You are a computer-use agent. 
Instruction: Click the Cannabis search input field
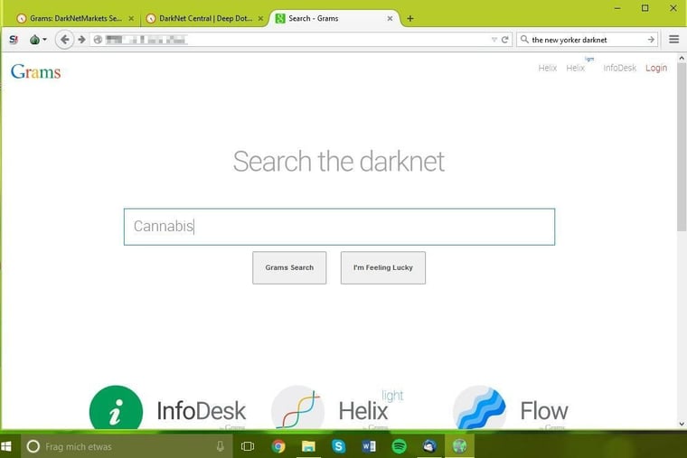(x=339, y=227)
